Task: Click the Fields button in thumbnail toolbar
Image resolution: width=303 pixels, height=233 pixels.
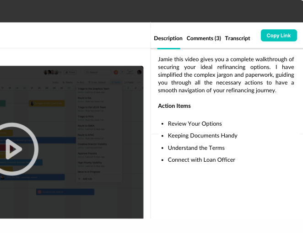Action: [129, 82]
